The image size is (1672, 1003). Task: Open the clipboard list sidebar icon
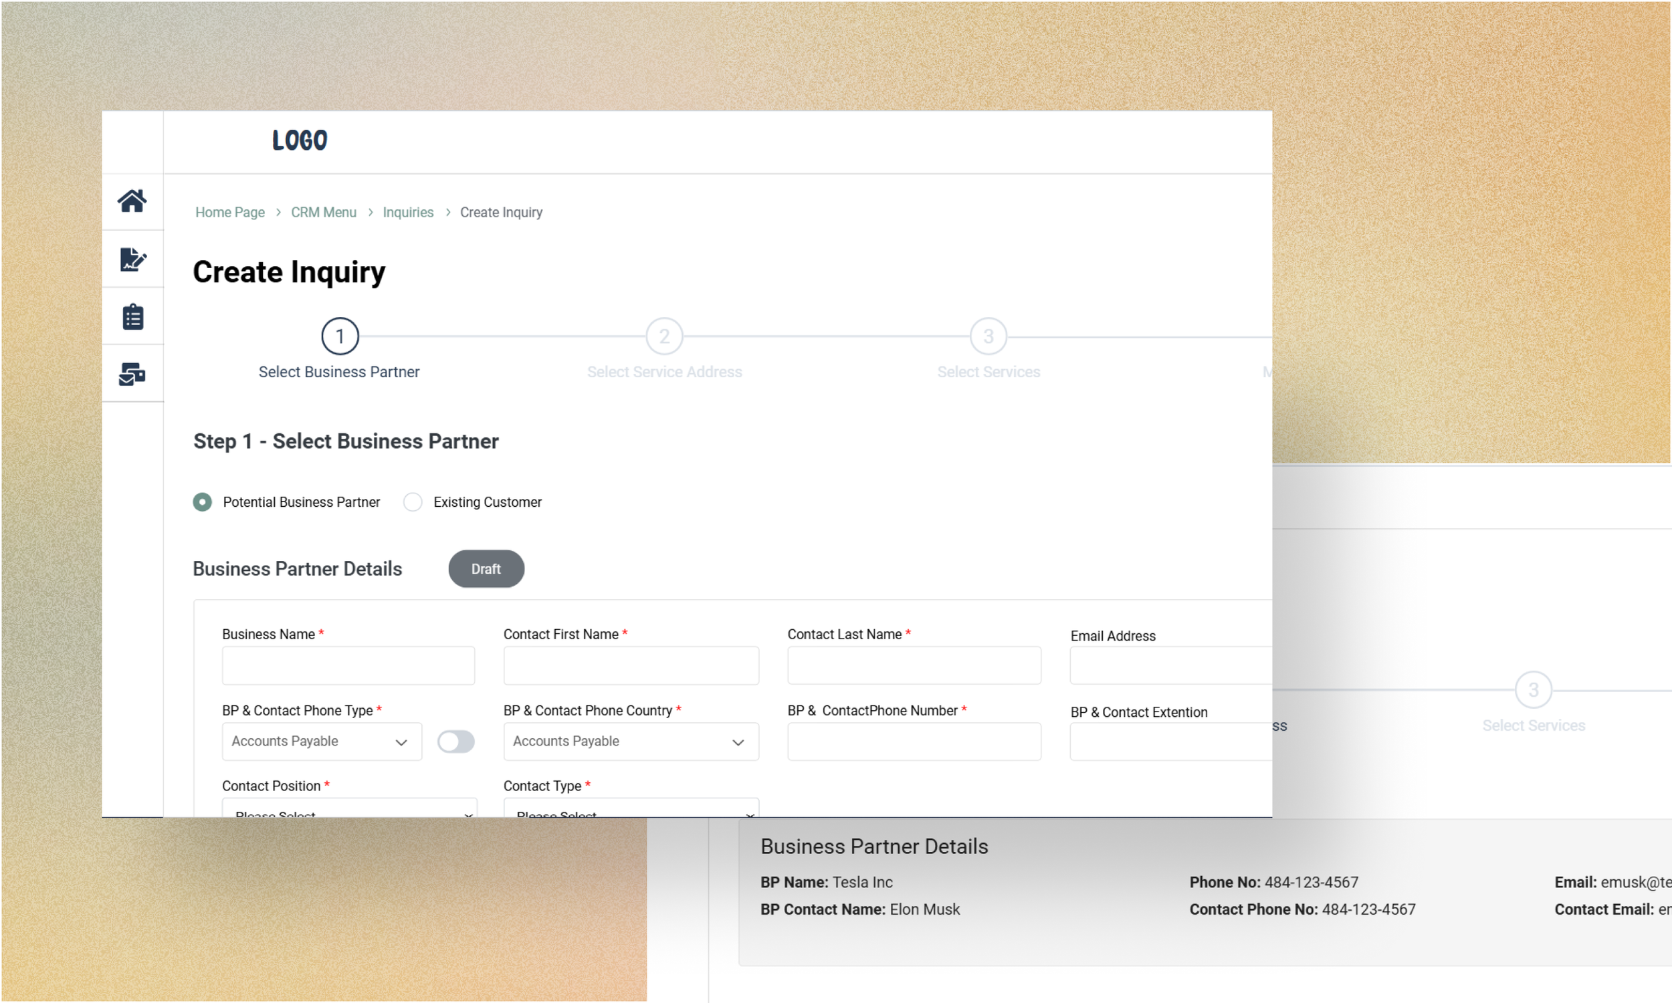[132, 316]
